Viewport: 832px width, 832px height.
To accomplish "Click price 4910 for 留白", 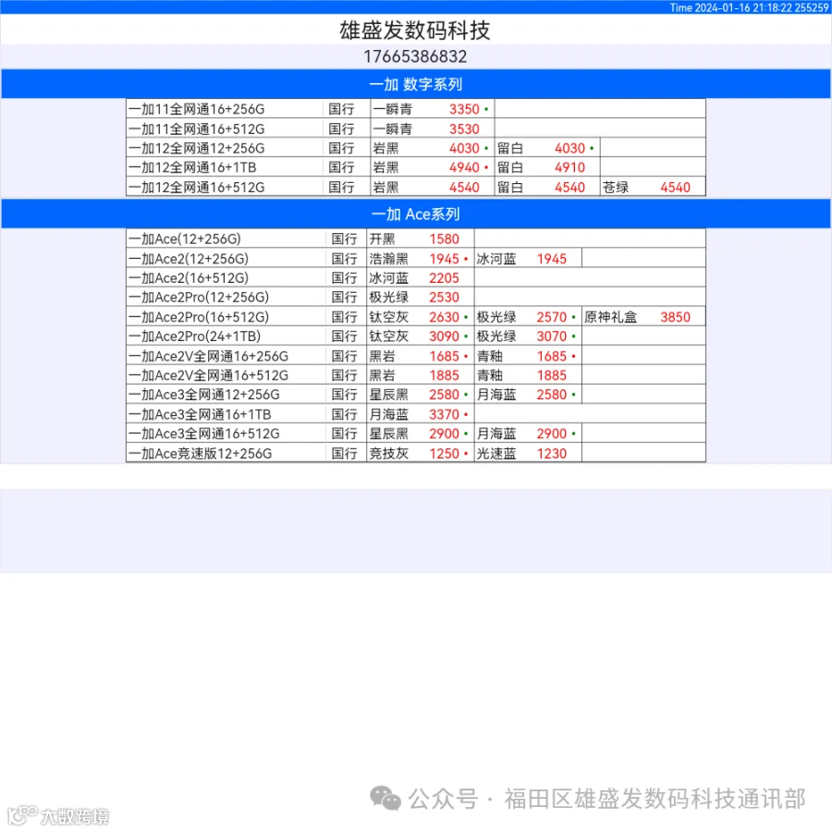I will (x=569, y=167).
